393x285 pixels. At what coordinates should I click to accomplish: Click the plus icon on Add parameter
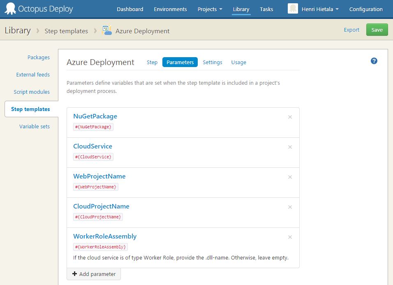pos(74,274)
